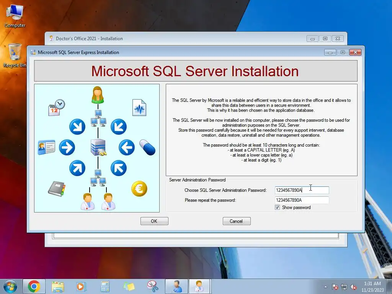Viewport: 392px width, 294px height.
Task: Uncheck the Show password checkbox
Action: 277,207
